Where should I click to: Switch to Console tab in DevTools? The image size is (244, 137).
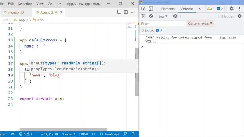click(187, 9)
